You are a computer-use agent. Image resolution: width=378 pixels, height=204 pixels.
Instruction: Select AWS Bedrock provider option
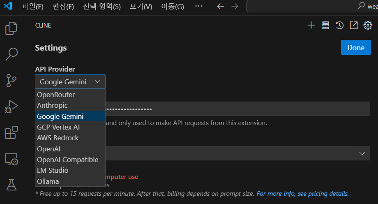[70, 138]
